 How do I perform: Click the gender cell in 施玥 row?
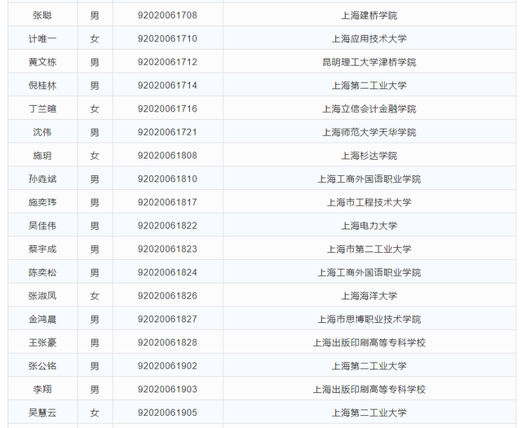point(95,156)
